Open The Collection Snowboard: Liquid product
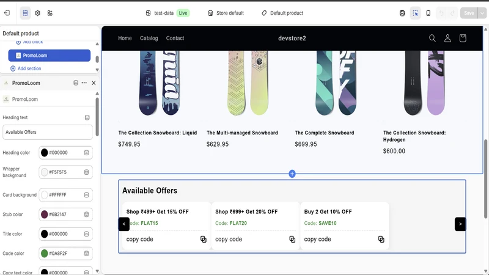 point(158,133)
